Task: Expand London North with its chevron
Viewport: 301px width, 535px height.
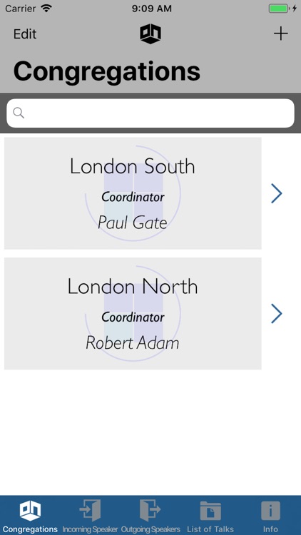Action: pos(277,314)
